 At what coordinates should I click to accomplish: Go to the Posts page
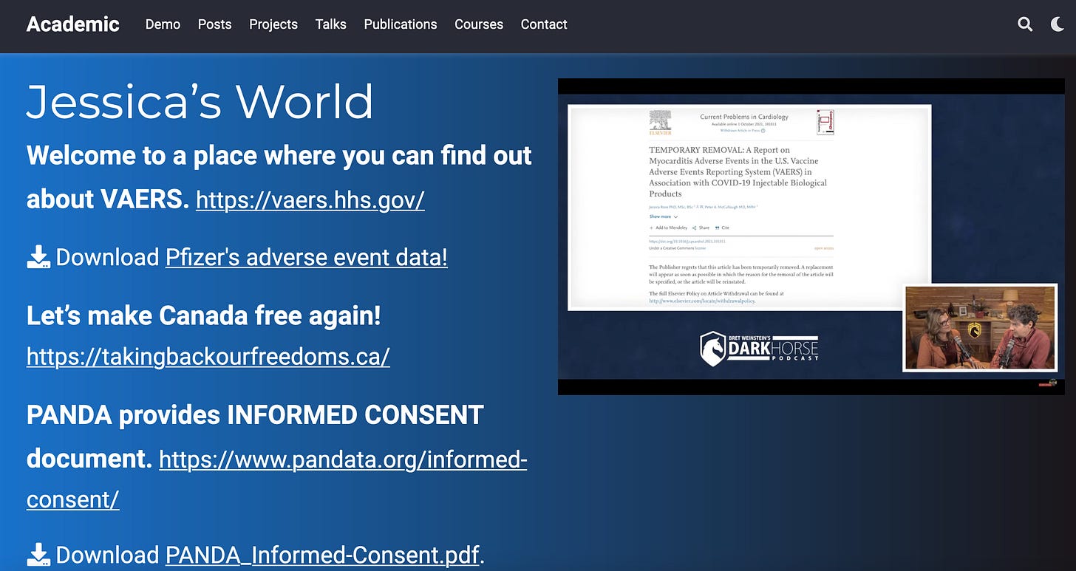pos(214,24)
